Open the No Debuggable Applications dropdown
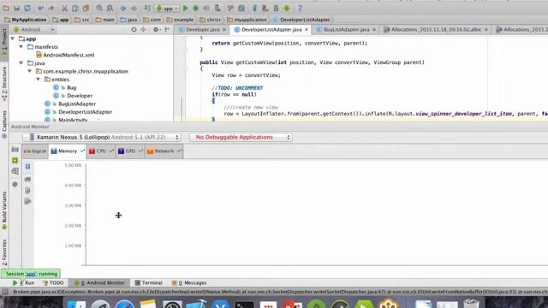 [241, 137]
